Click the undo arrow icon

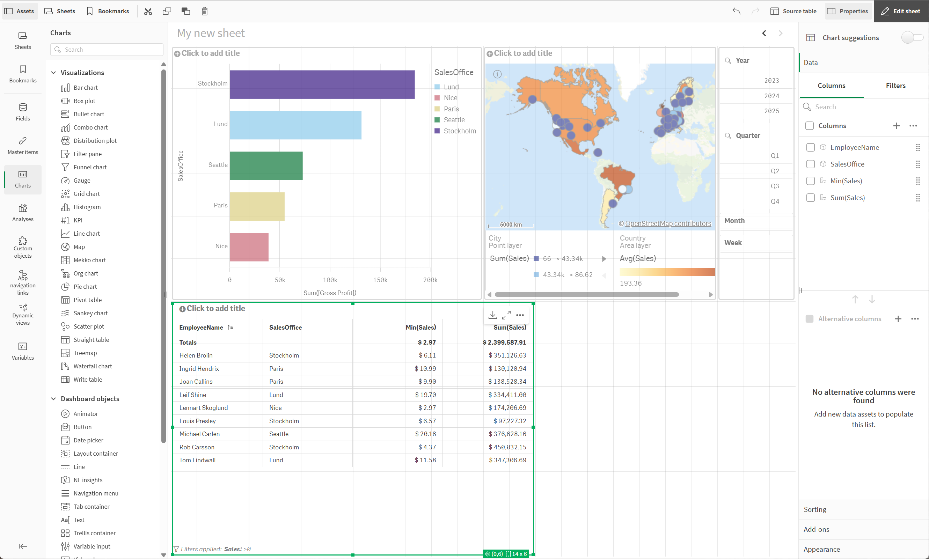736,11
